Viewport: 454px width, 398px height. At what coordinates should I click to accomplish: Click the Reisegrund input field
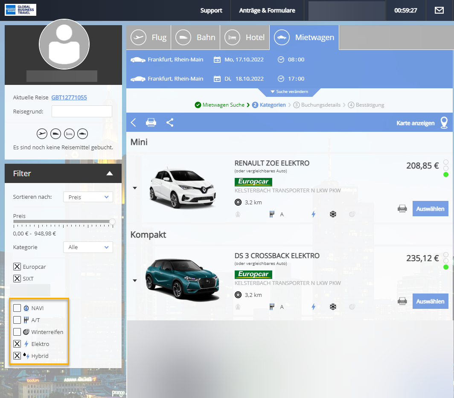pyautogui.click(x=81, y=111)
